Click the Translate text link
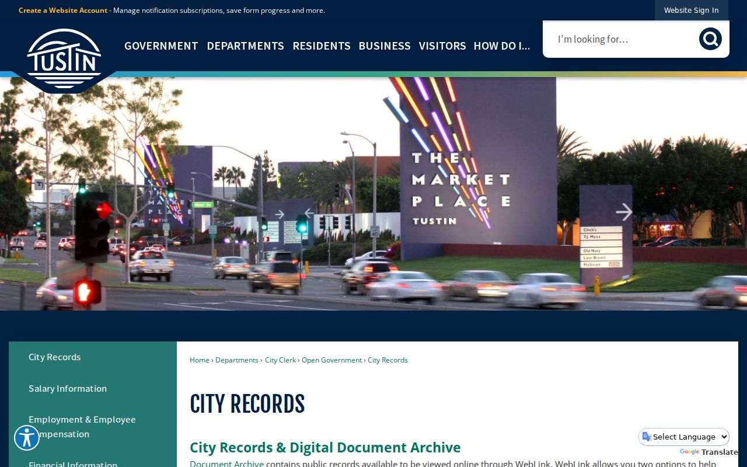The height and width of the screenshot is (467, 747). pos(720,452)
